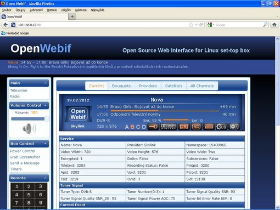Collapse the Main sidebar section
Image resolution: width=280 pixels, height=210 pixels.
45,83
